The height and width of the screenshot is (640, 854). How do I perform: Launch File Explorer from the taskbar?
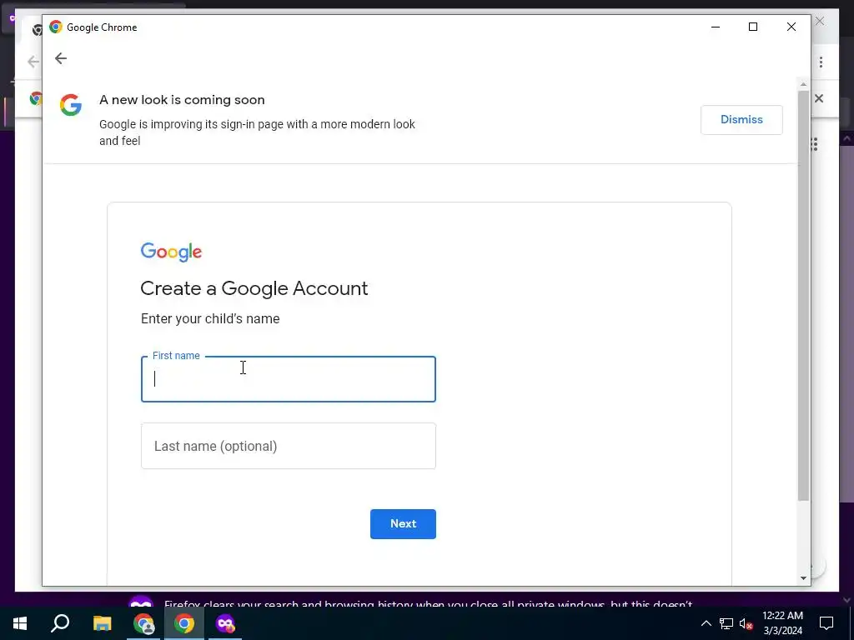point(102,623)
